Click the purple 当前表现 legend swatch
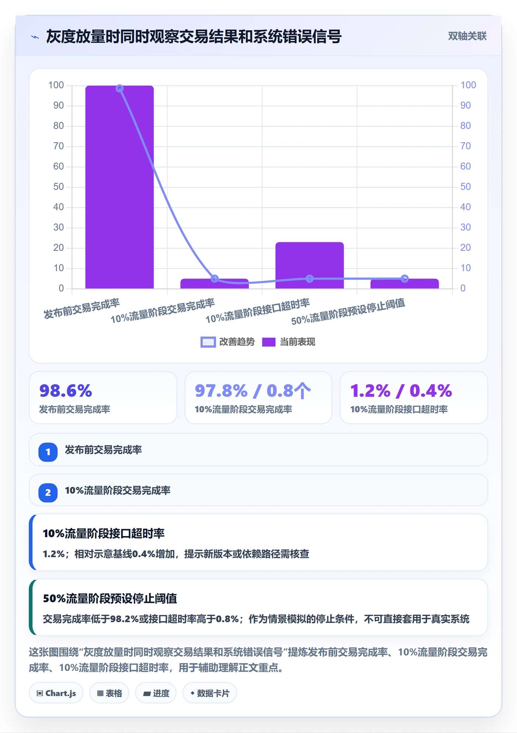 click(x=269, y=342)
